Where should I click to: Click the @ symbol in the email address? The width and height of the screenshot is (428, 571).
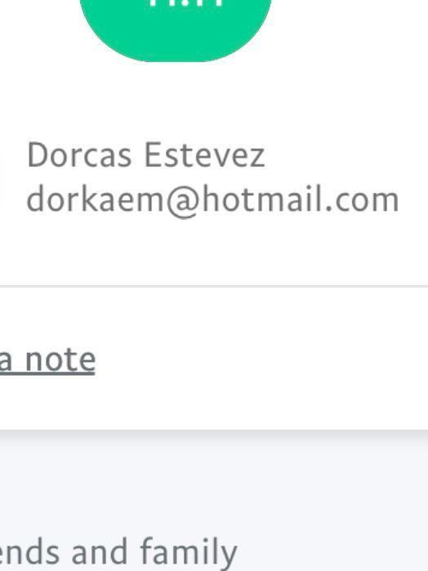[182, 202]
